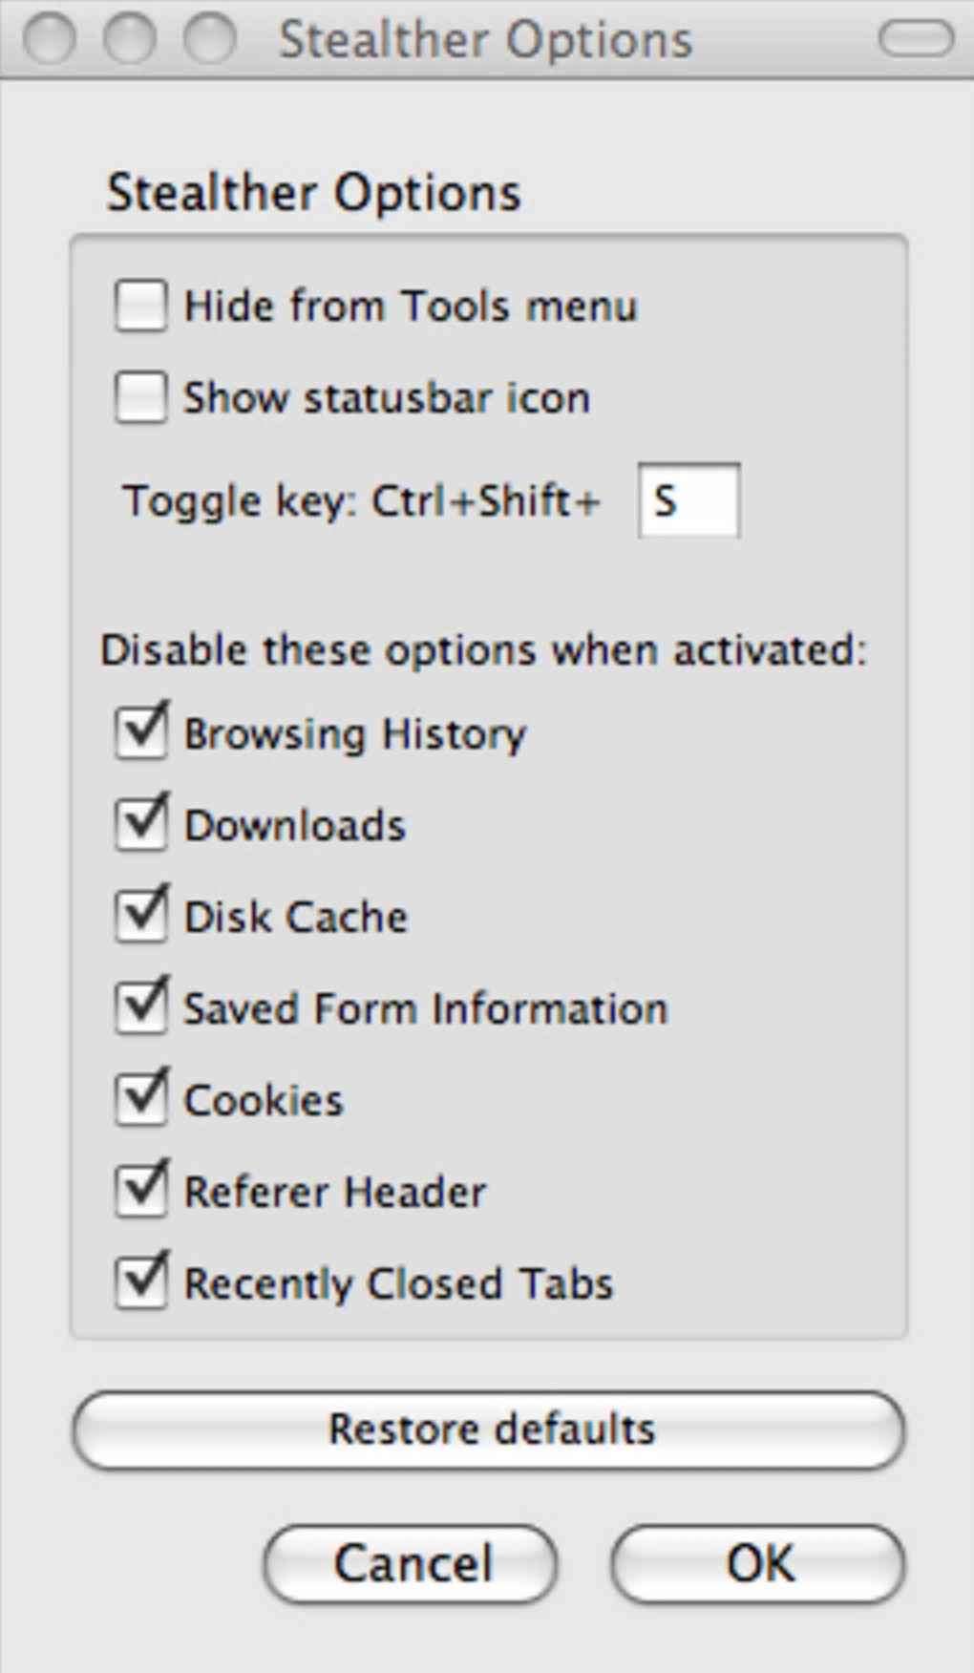974x1673 pixels.
Task: Toggle the Saved Form Information checkbox
Action: coord(141,1008)
